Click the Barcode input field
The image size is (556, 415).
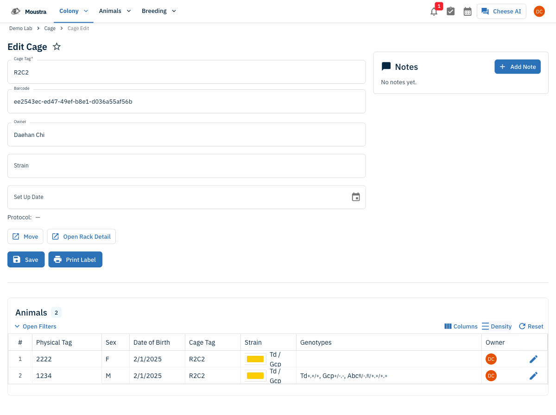187,101
